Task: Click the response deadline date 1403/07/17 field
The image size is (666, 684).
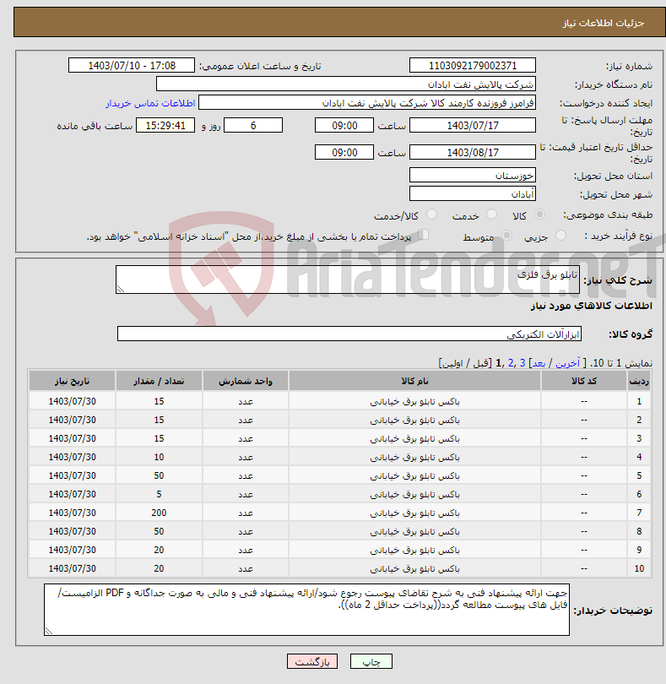Action: (473, 126)
